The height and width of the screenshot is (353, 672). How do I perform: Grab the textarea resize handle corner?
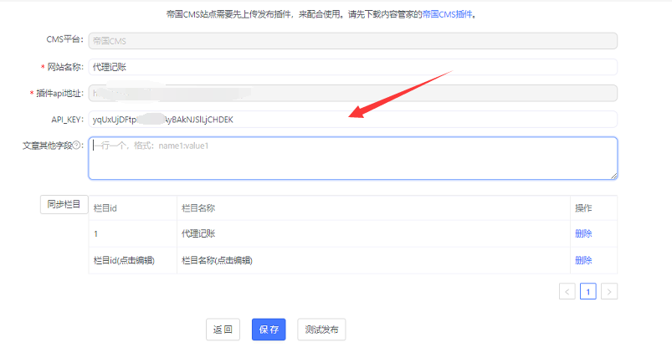613,175
